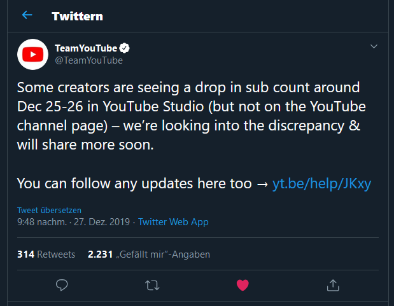View the 314 Retweets list
Screen dimensions: 394x306
click(x=46, y=254)
